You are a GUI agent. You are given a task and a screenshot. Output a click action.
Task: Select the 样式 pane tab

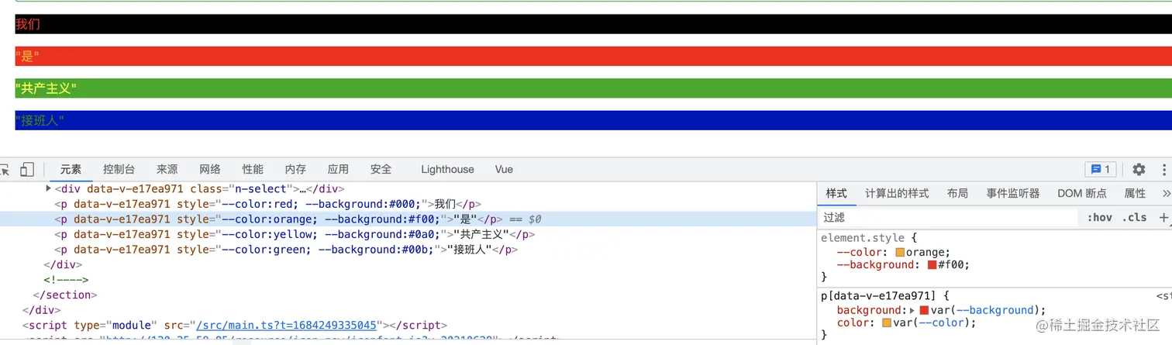point(836,193)
